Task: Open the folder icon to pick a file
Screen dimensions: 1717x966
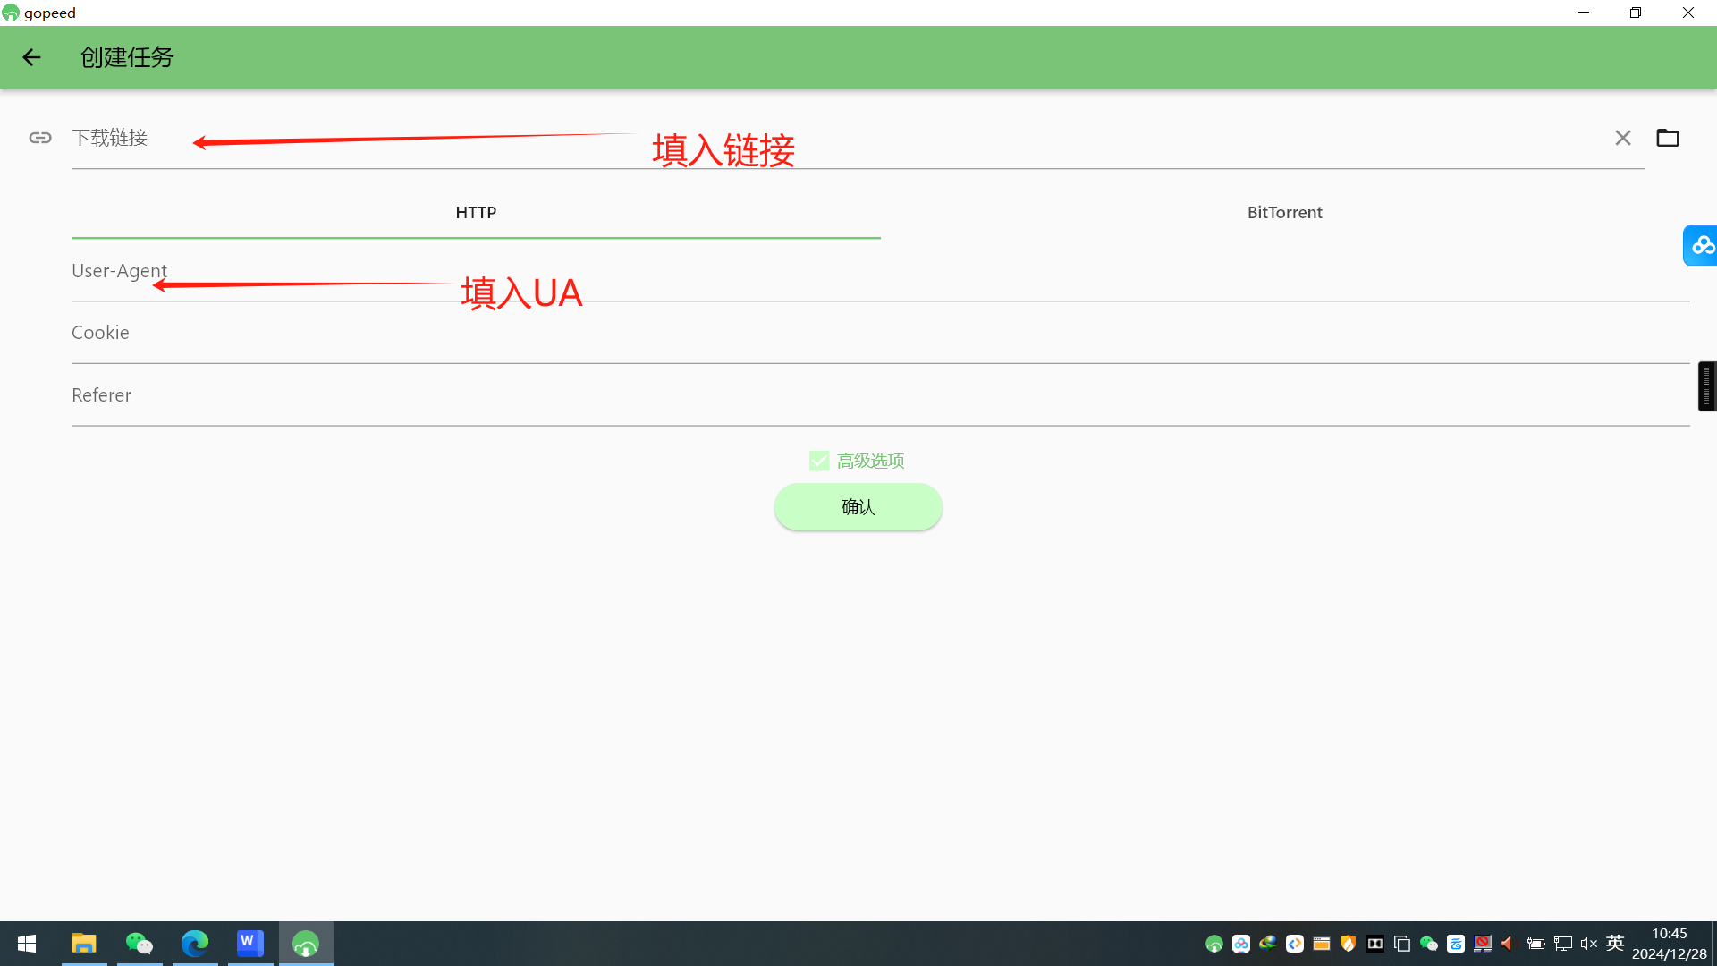Action: (x=1668, y=138)
